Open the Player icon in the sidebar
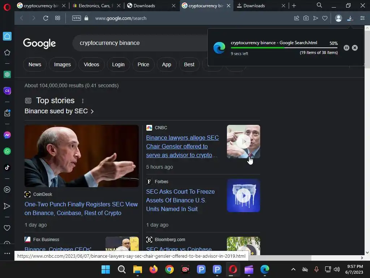Image resolution: width=370 pixels, height=278 pixels. 7,189
